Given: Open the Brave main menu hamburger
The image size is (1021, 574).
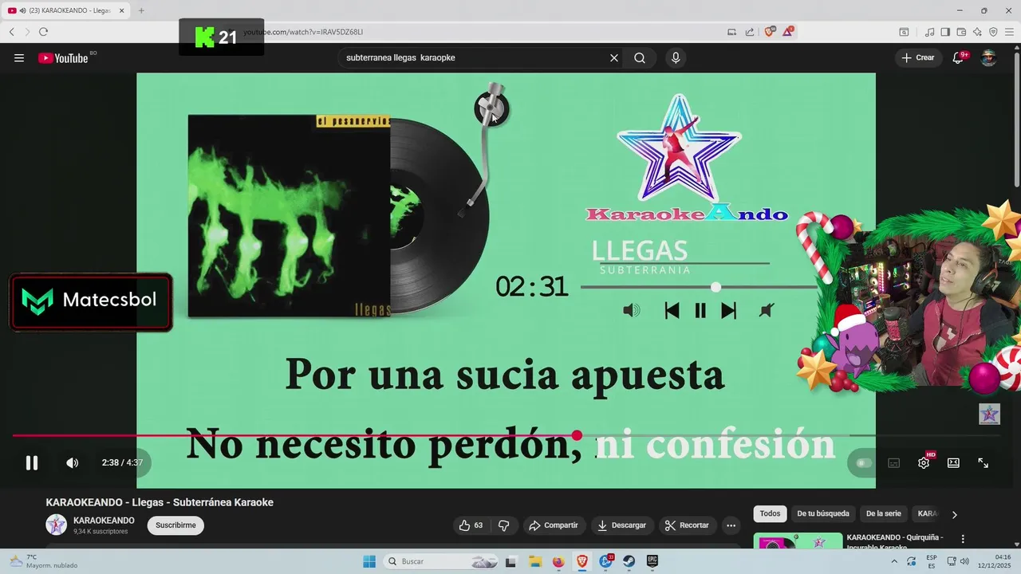Looking at the screenshot, I should (1009, 32).
